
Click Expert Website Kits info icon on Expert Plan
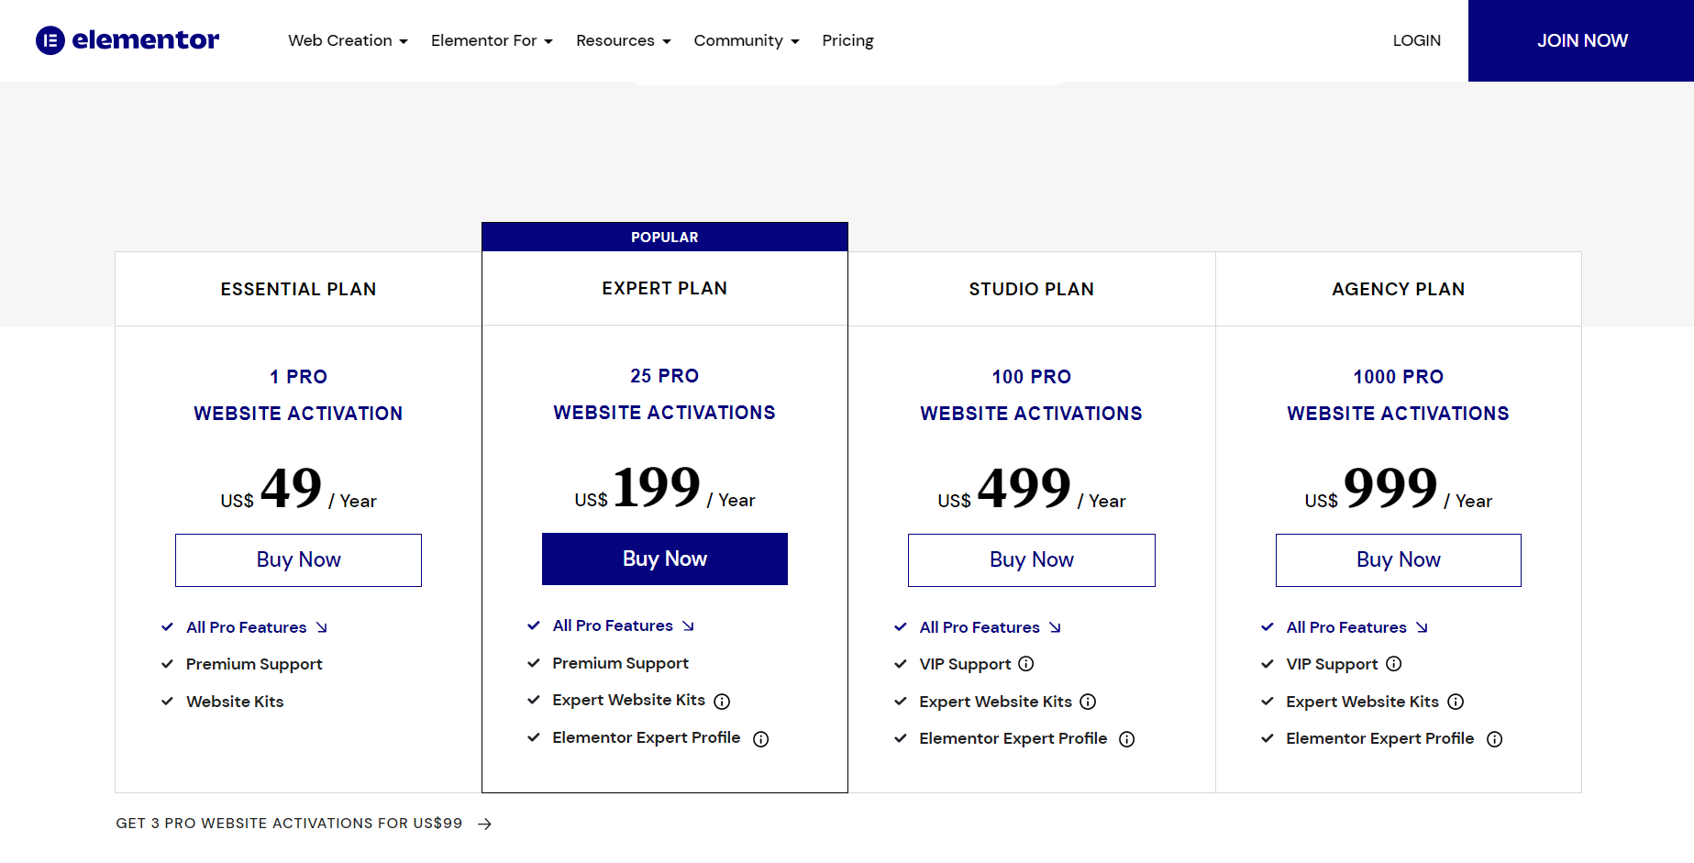(x=723, y=701)
